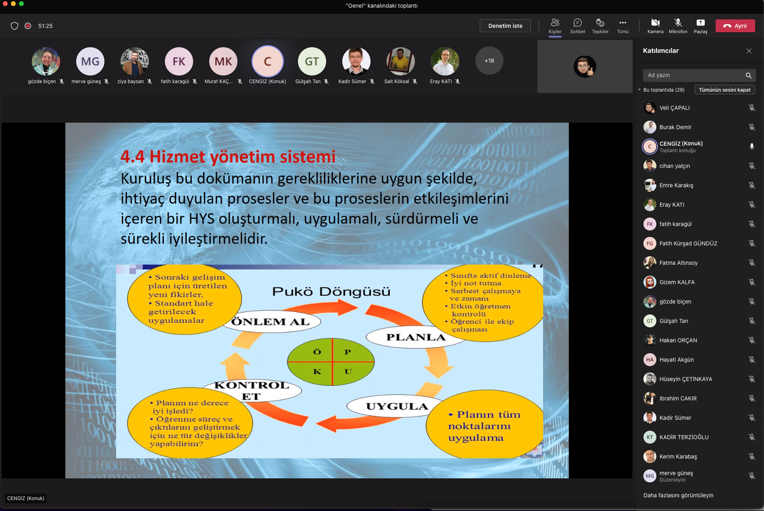Close the Katılımcılar panel
This screenshot has width=764, height=511.
point(749,51)
